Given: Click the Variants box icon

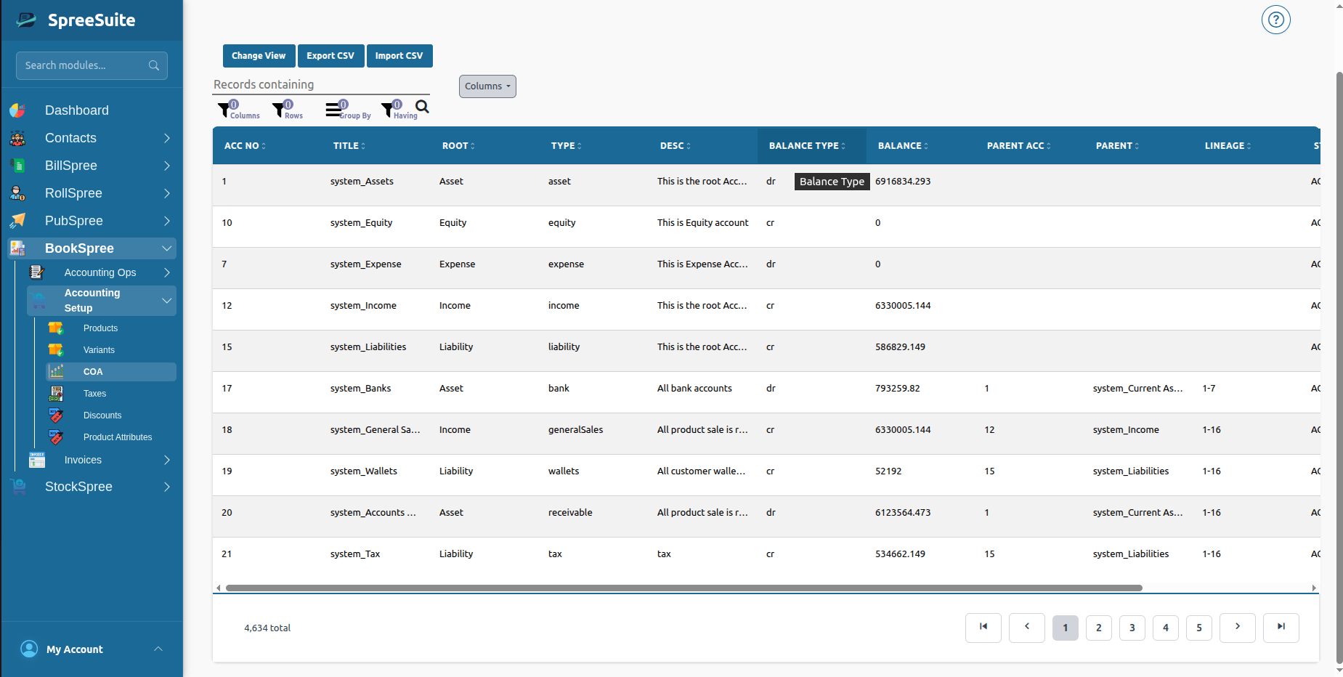Looking at the screenshot, I should pyautogui.click(x=56, y=350).
